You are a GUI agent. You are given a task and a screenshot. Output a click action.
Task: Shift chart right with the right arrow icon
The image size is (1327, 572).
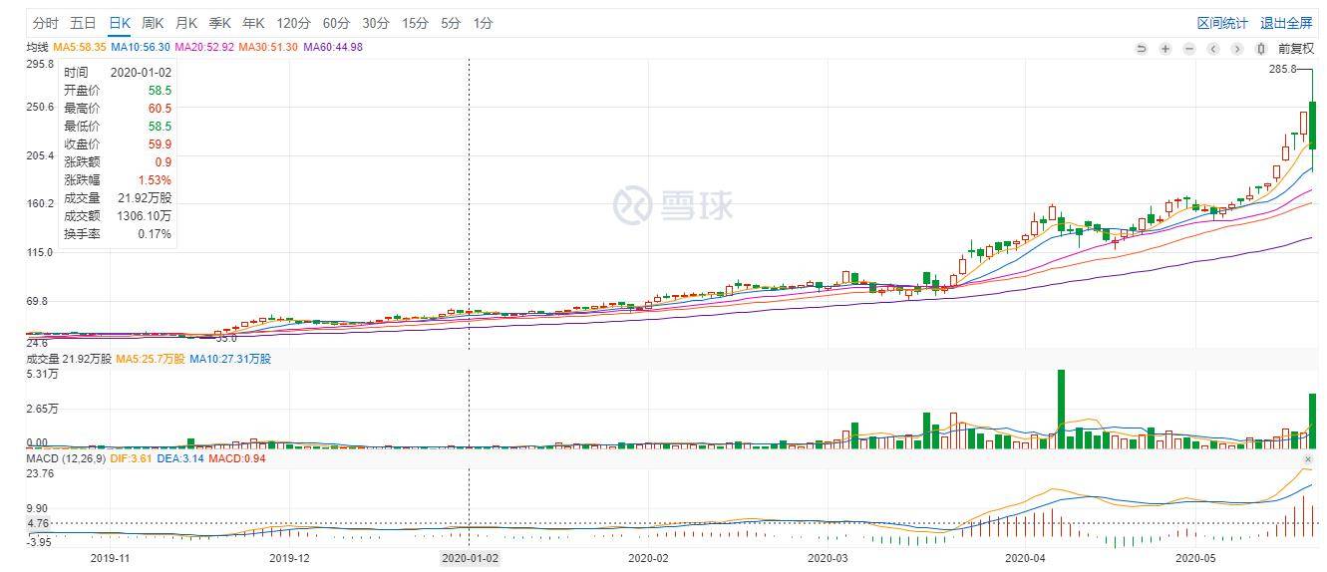point(1237,48)
